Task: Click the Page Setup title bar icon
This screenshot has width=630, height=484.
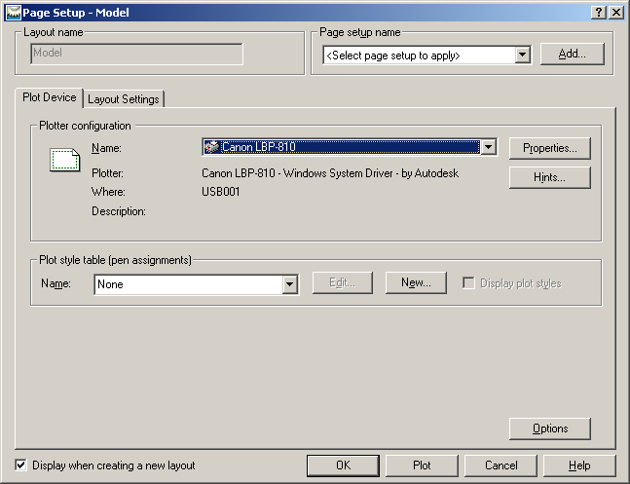Action: click(x=14, y=13)
